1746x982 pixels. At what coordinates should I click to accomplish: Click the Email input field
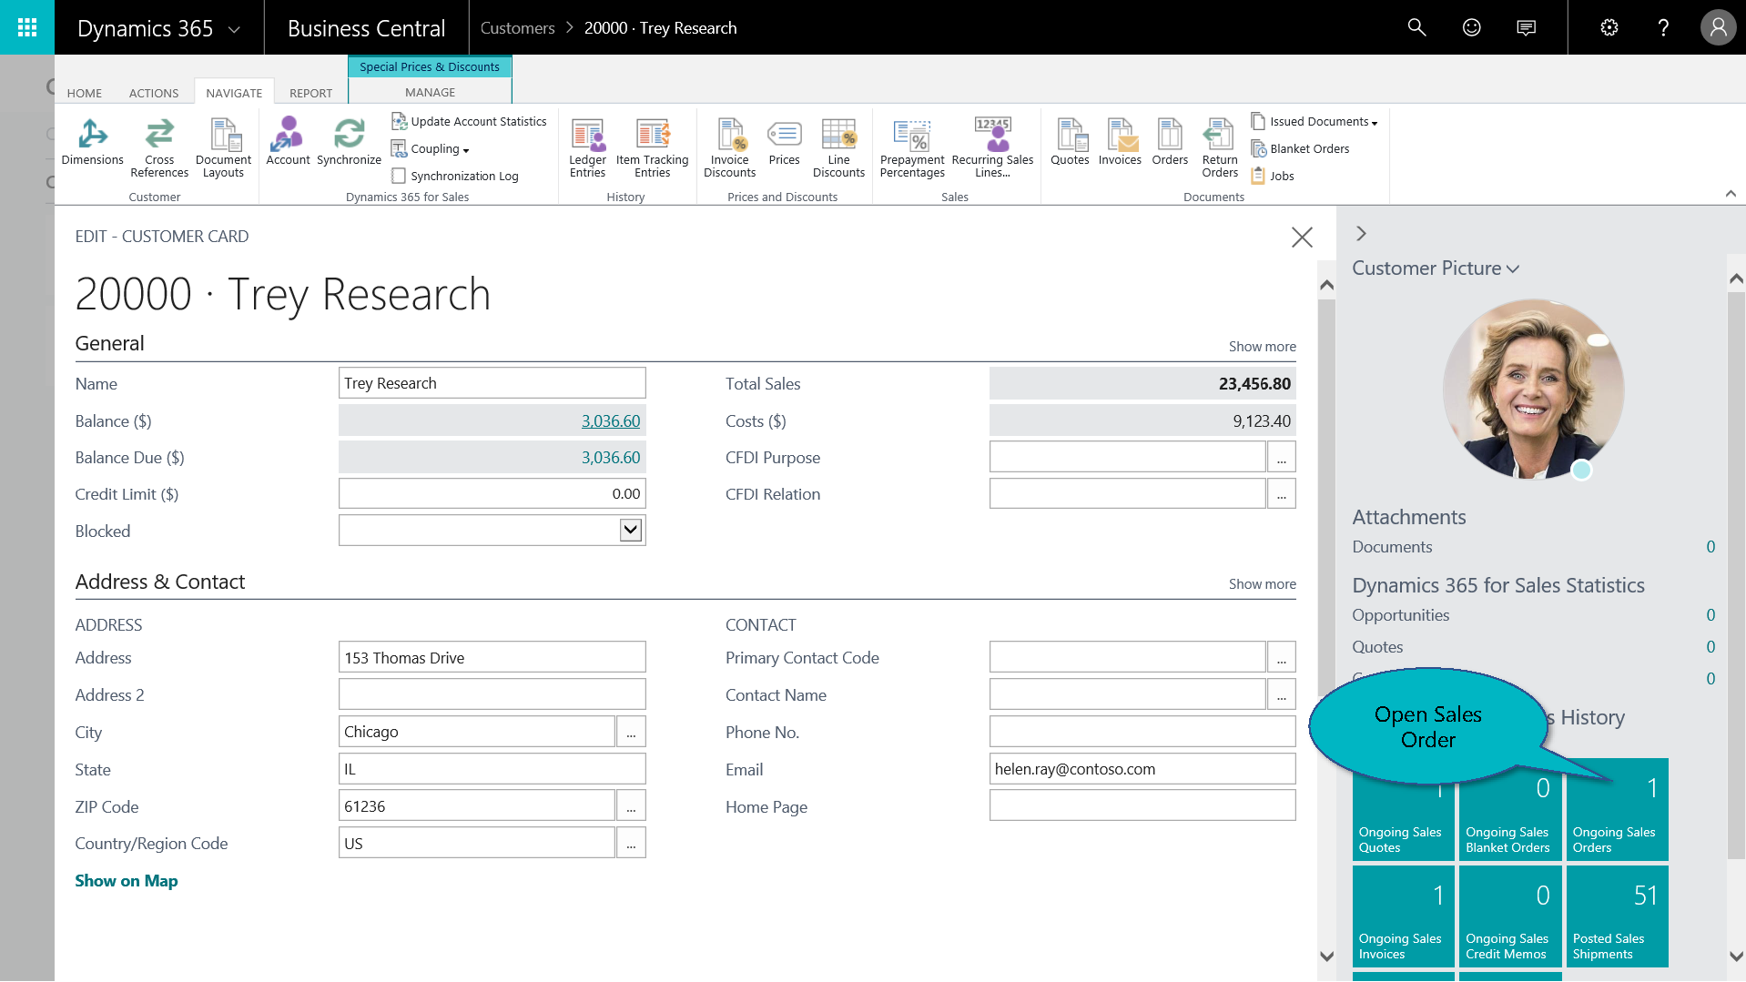click(1142, 769)
